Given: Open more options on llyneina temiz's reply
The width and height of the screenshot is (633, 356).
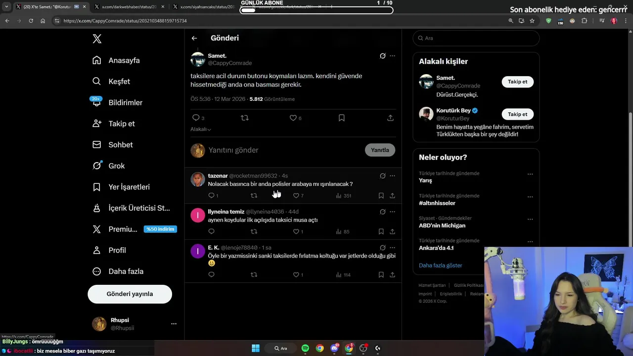Looking at the screenshot, I should pyautogui.click(x=392, y=212).
